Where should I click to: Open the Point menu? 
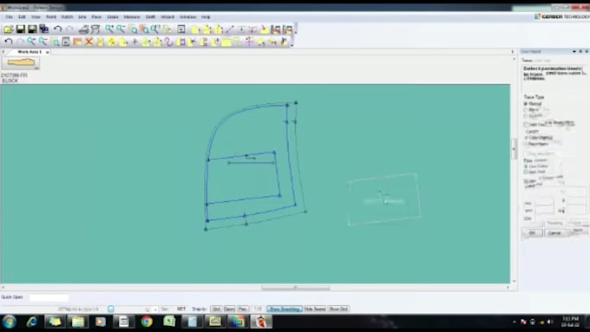click(x=51, y=17)
